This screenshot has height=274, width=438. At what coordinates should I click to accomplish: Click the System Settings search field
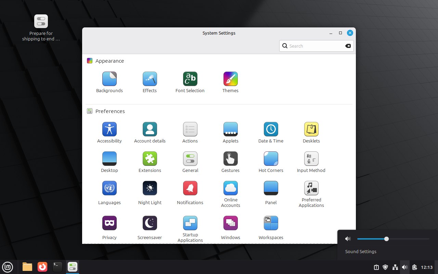316,46
